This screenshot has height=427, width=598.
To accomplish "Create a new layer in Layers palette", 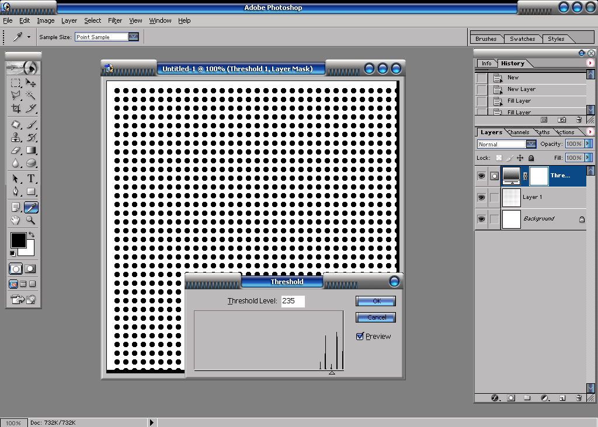I will [562, 398].
